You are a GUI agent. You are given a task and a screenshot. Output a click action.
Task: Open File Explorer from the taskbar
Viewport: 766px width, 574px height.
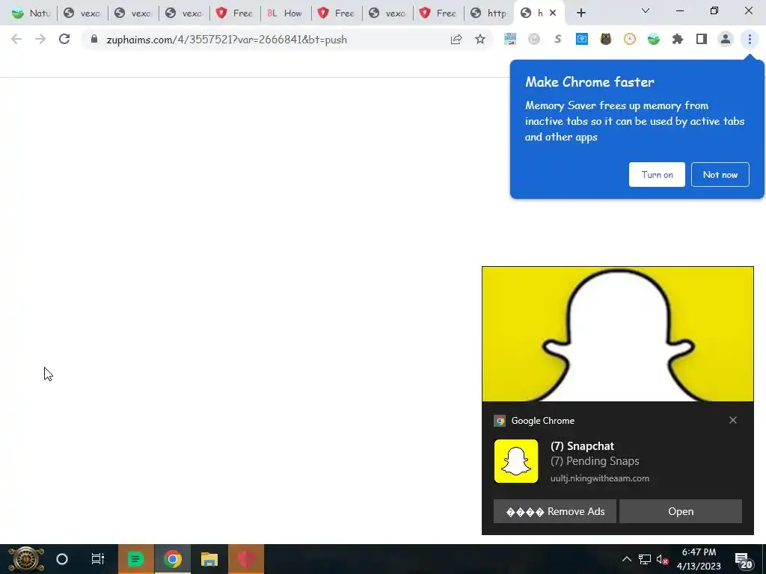click(x=209, y=559)
